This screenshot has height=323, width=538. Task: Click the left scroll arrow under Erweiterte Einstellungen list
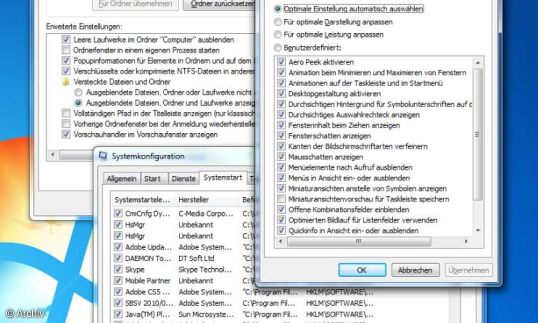click(53, 155)
